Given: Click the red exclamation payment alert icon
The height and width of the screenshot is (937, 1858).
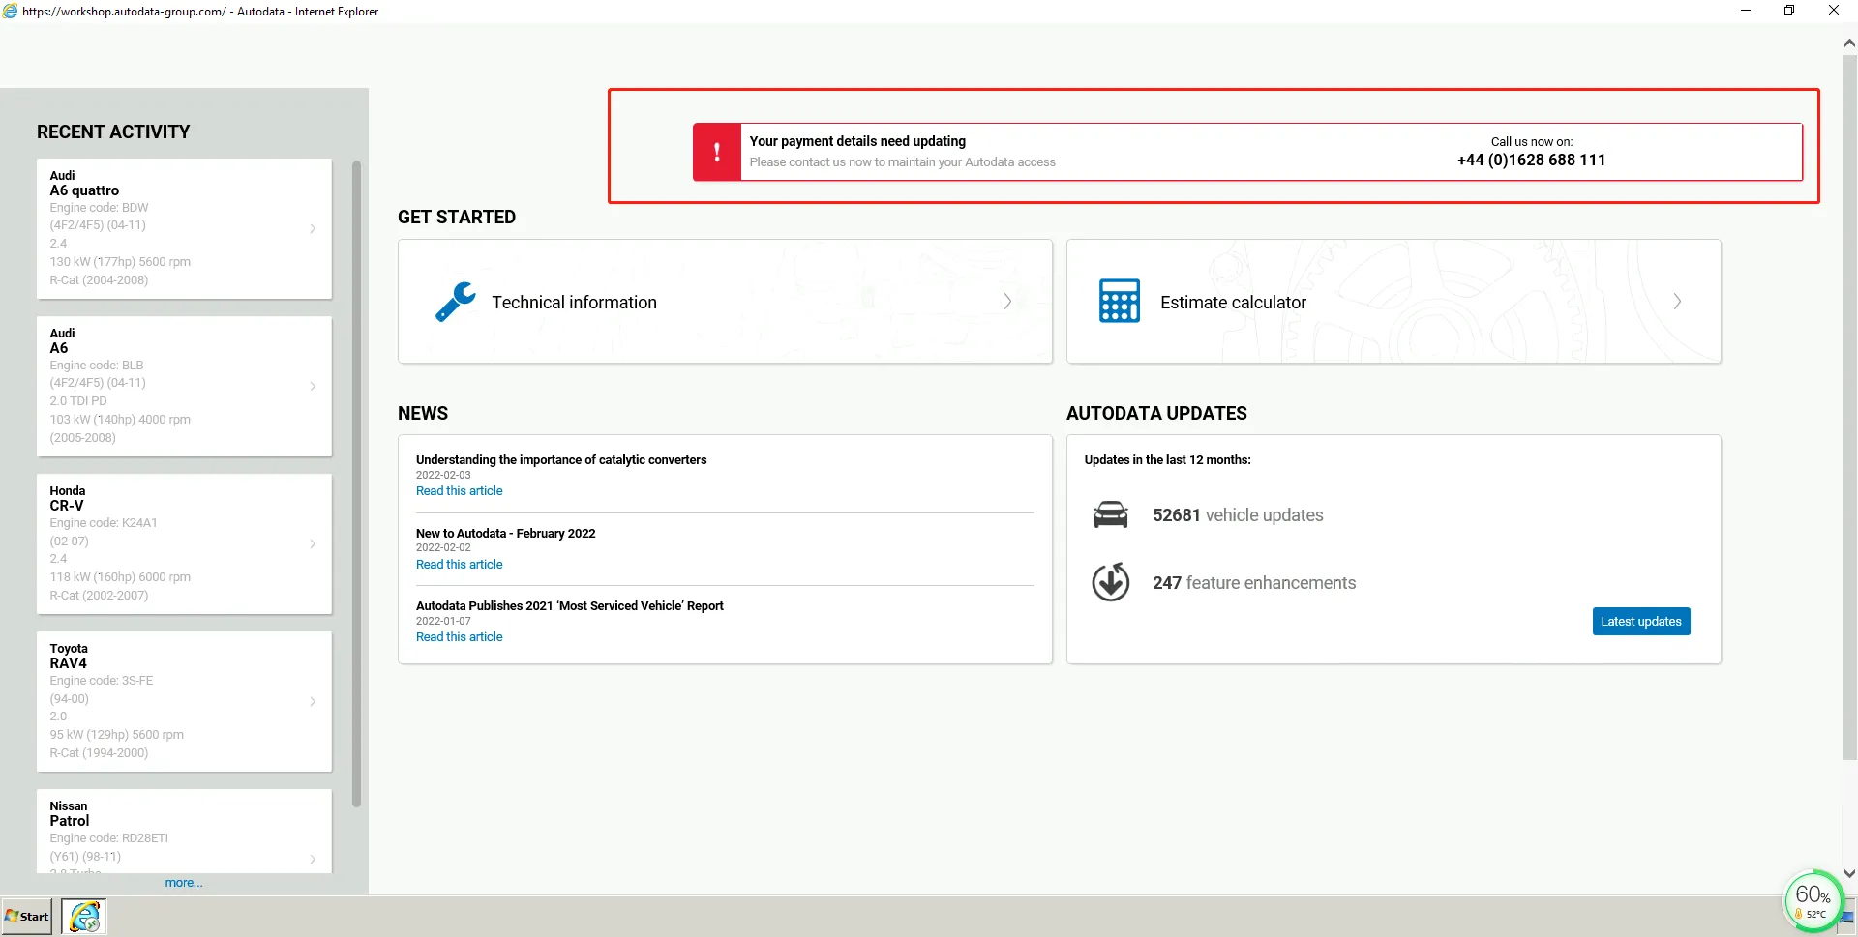Looking at the screenshot, I should (x=716, y=152).
